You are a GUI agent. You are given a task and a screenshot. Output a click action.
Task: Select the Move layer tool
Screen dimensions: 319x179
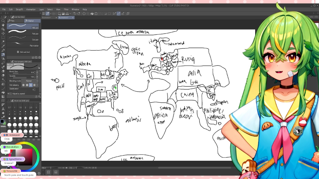click(x=3, y=33)
